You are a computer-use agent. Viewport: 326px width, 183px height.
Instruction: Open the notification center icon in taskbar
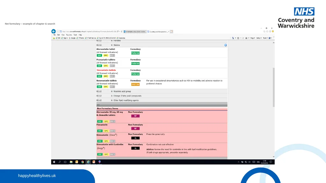[x=271, y=162]
